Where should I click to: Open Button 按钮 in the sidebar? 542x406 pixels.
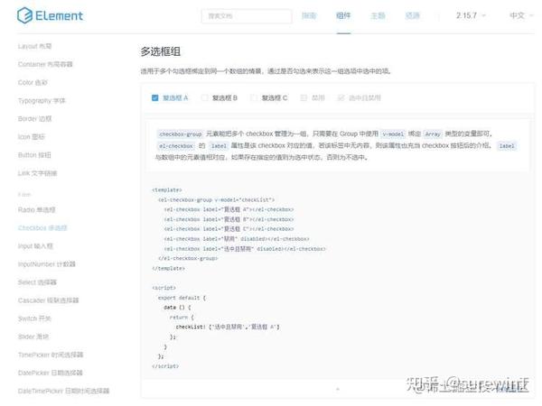point(34,155)
